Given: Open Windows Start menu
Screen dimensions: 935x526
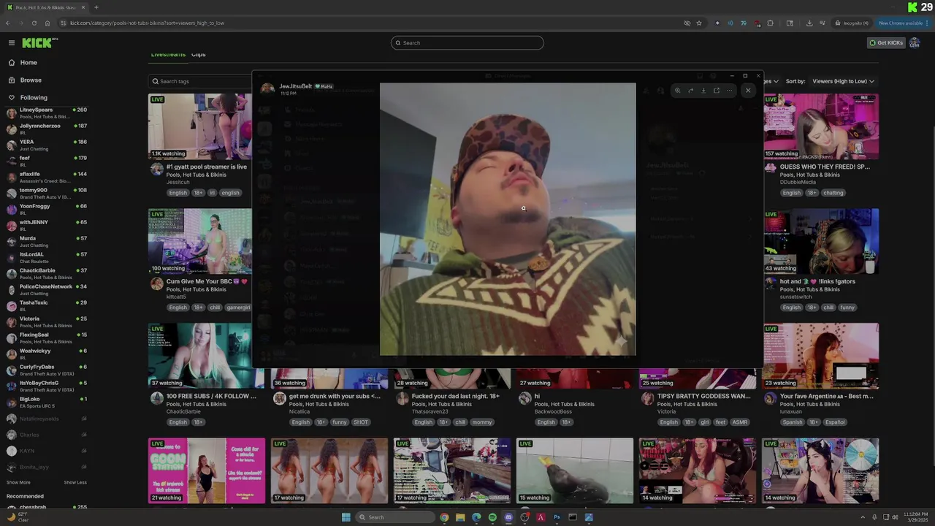Looking at the screenshot, I should coord(346,517).
